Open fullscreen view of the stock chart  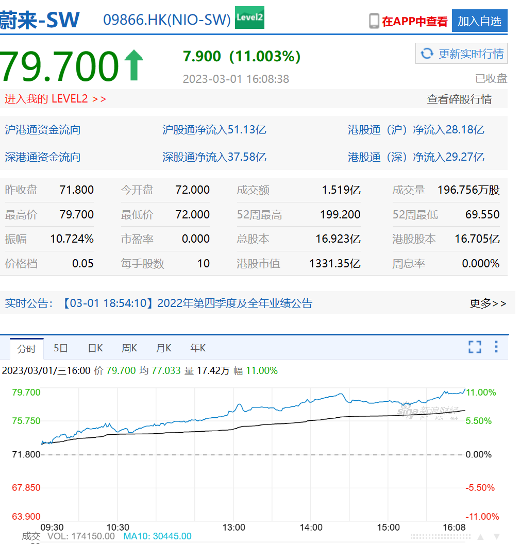[x=474, y=347]
